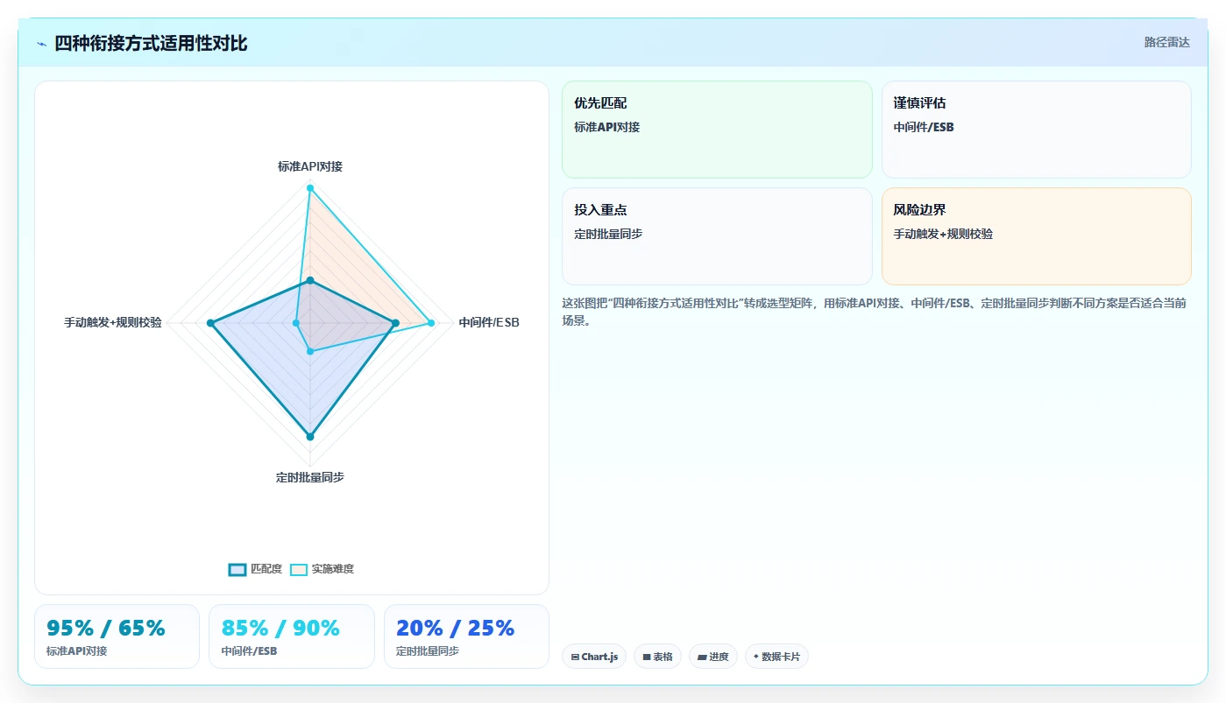Click the 四种衔接方式适用性对比 title

tap(151, 43)
